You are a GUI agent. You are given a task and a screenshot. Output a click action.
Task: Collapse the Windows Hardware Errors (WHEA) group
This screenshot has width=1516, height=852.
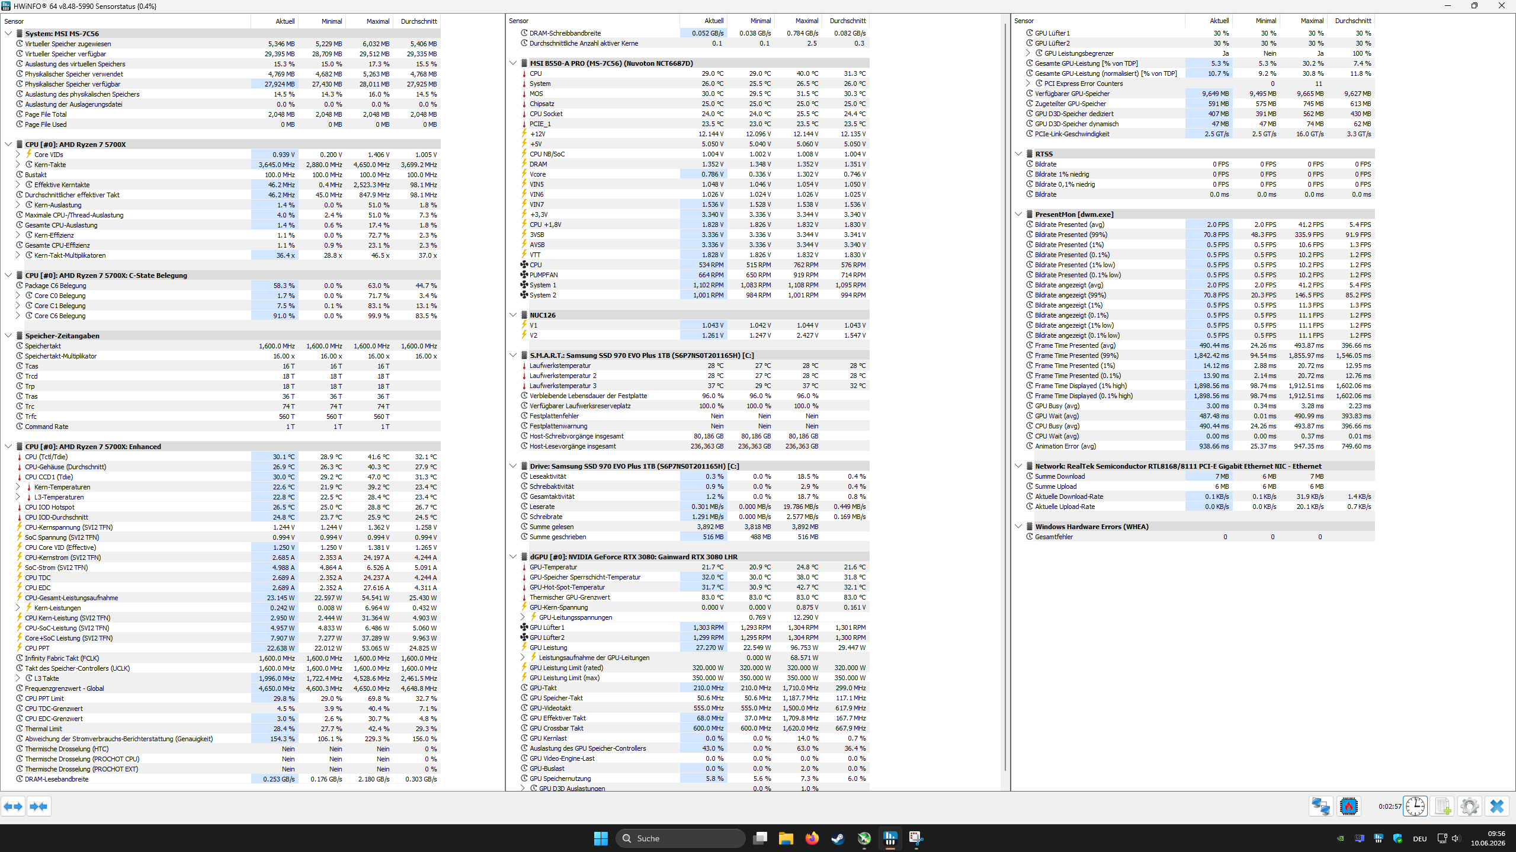(x=1018, y=527)
